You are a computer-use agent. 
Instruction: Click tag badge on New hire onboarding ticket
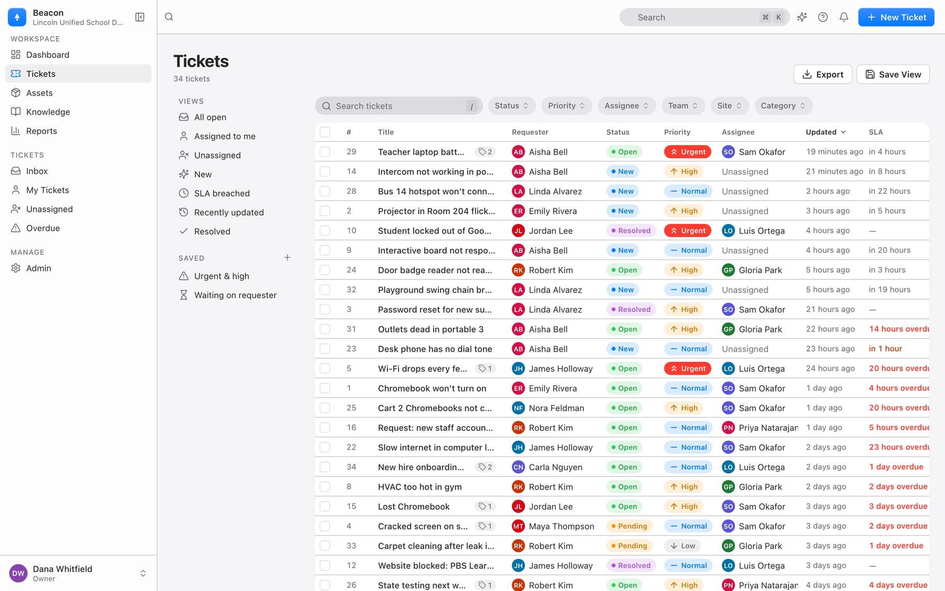click(x=486, y=467)
